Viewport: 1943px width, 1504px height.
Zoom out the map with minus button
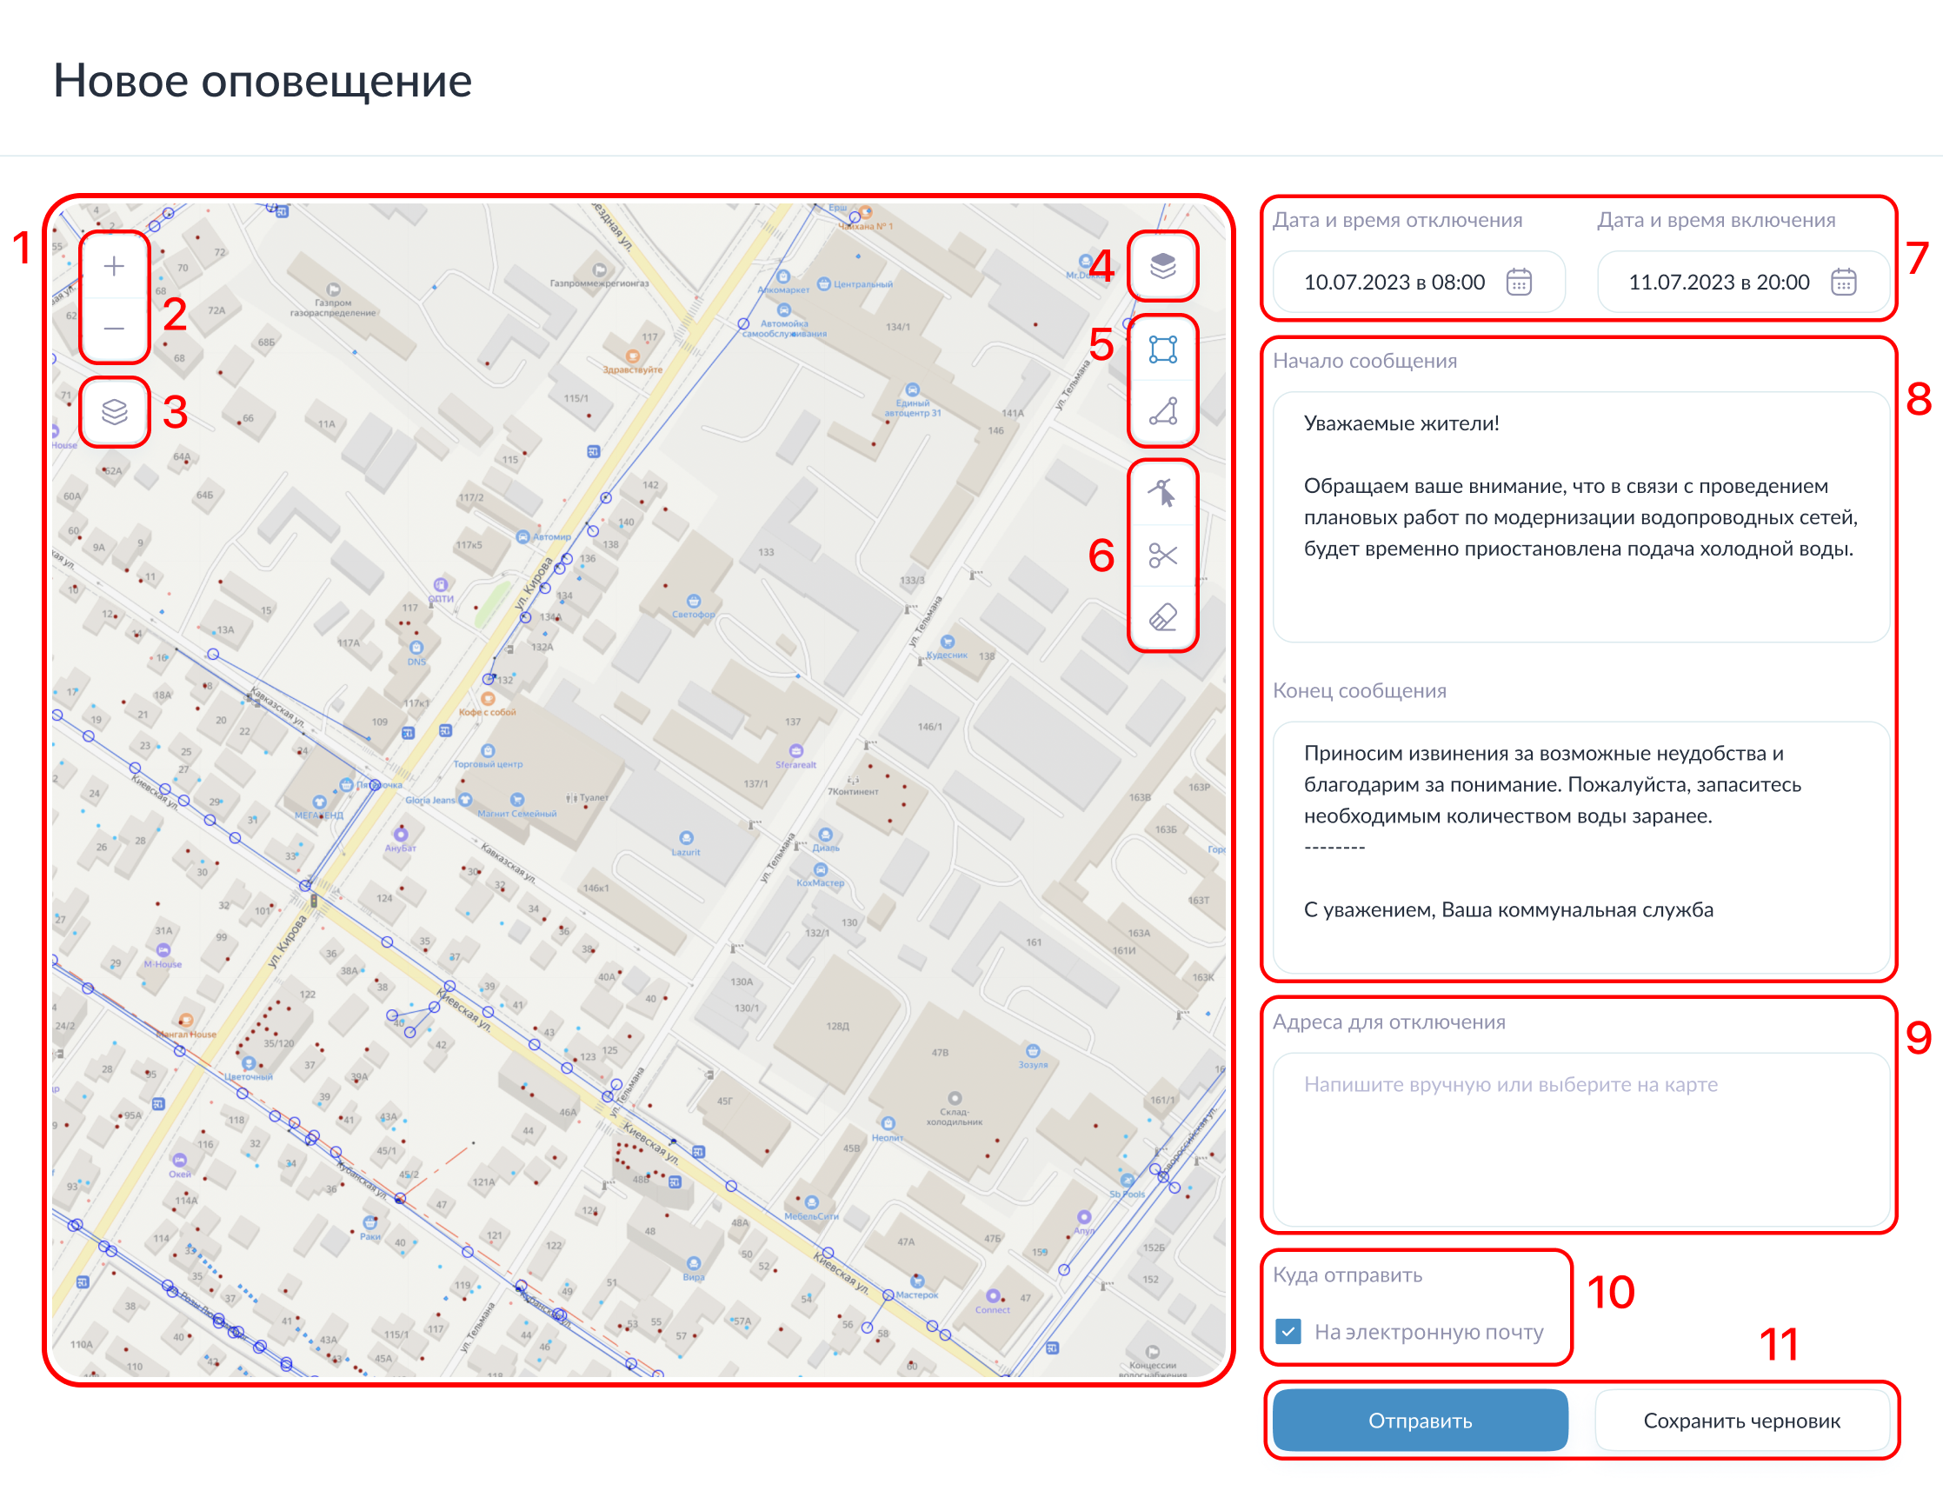pos(114,329)
